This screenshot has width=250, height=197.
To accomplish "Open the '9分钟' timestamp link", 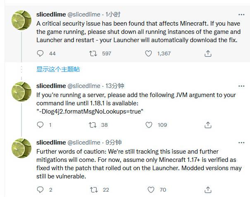I will click(x=113, y=142).
